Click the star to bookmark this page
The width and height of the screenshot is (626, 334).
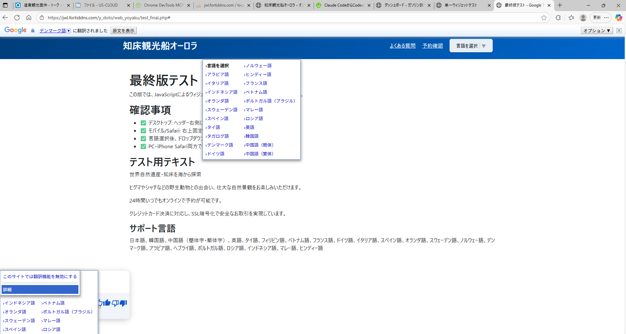544,18
